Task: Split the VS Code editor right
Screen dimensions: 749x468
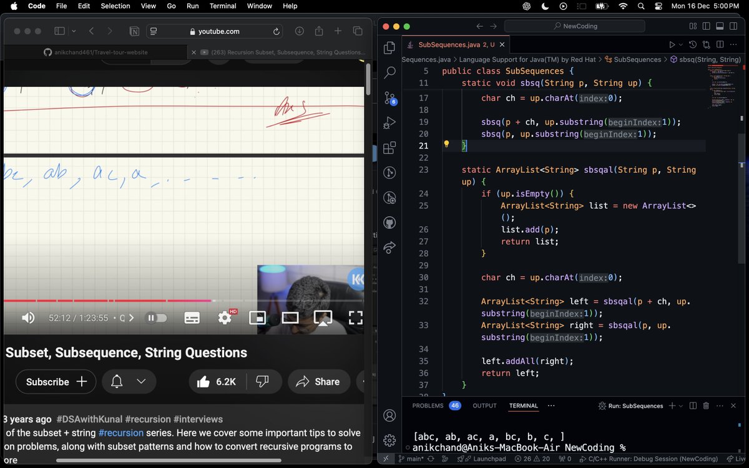Action: coord(720,45)
